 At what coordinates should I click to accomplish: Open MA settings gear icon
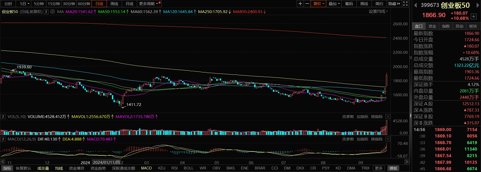(53, 12)
